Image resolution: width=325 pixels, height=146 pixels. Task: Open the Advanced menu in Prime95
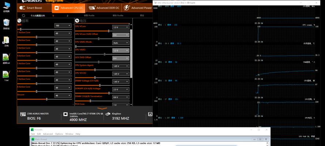pyautogui.click(x=48, y=134)
